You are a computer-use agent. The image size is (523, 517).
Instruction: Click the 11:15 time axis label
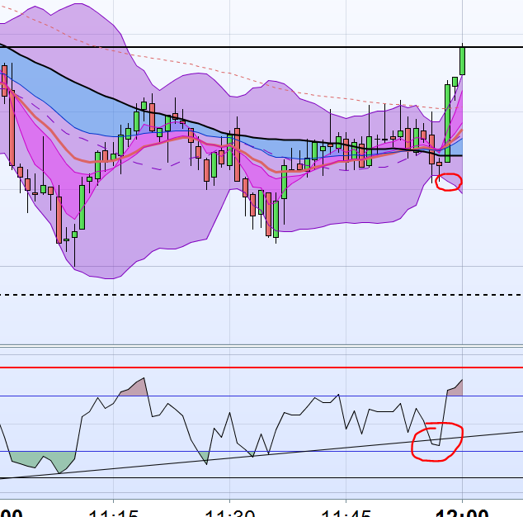pos(113,514)
